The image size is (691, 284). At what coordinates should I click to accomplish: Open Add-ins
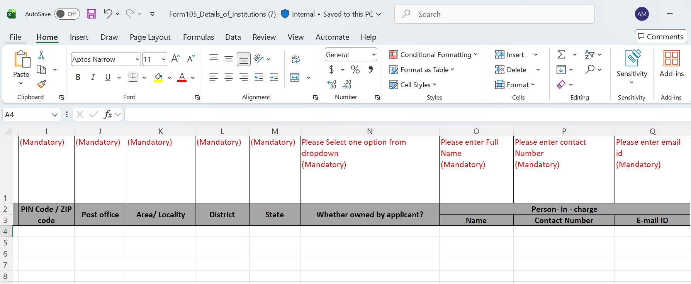[671, 64]
